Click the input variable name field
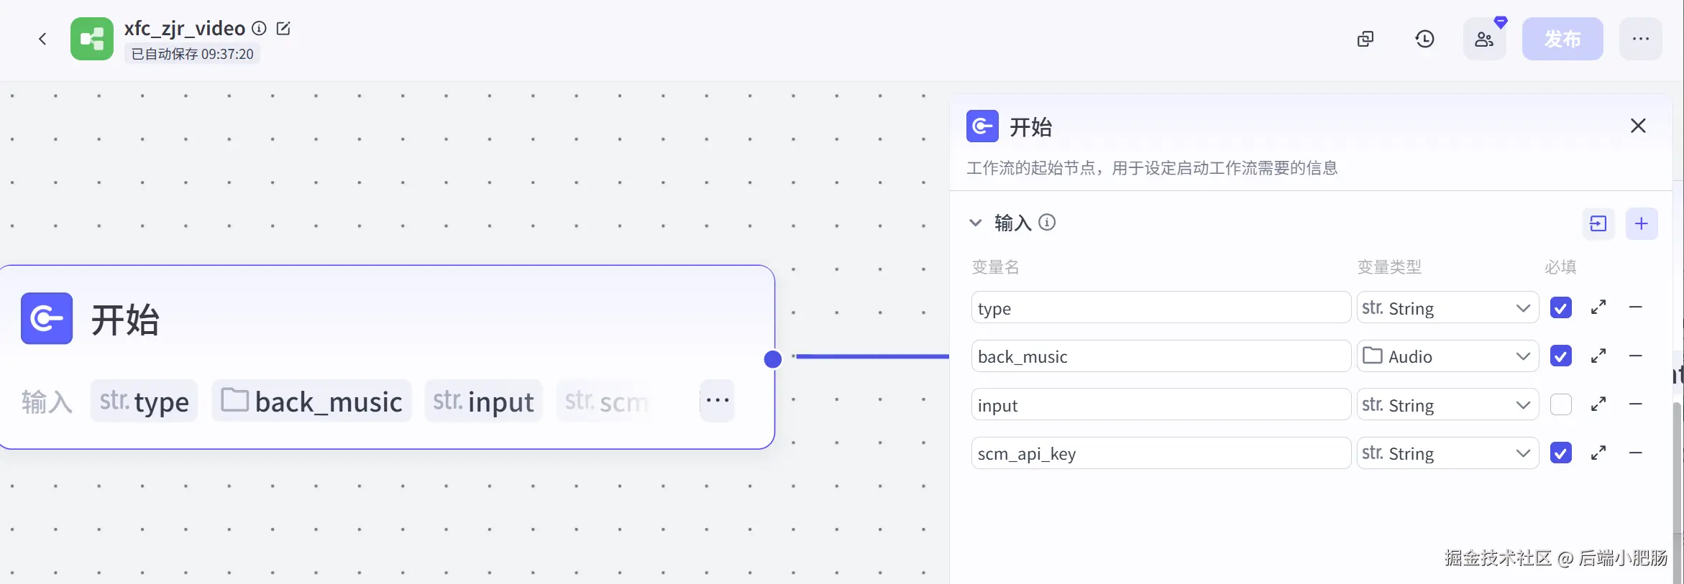The height and width of the screenshot is (584, 1684). click(x=1161, y=405)
